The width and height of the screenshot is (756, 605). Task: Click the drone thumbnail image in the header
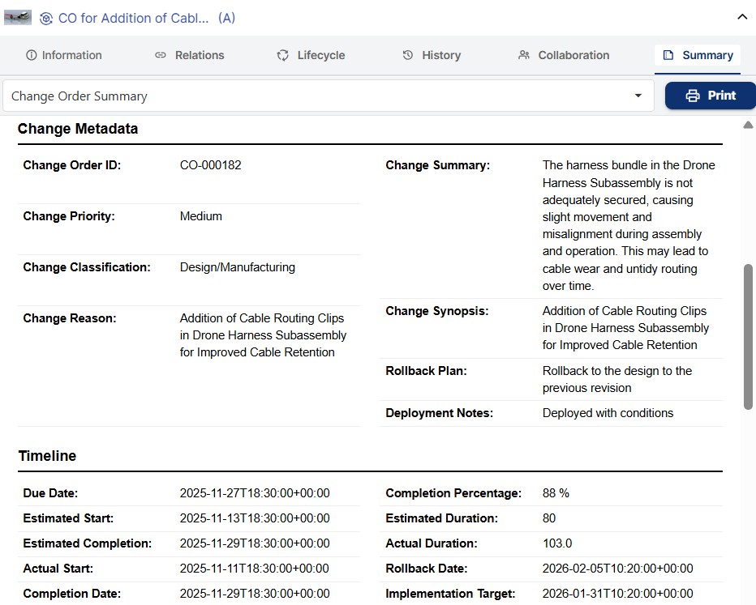pos(18,18)
